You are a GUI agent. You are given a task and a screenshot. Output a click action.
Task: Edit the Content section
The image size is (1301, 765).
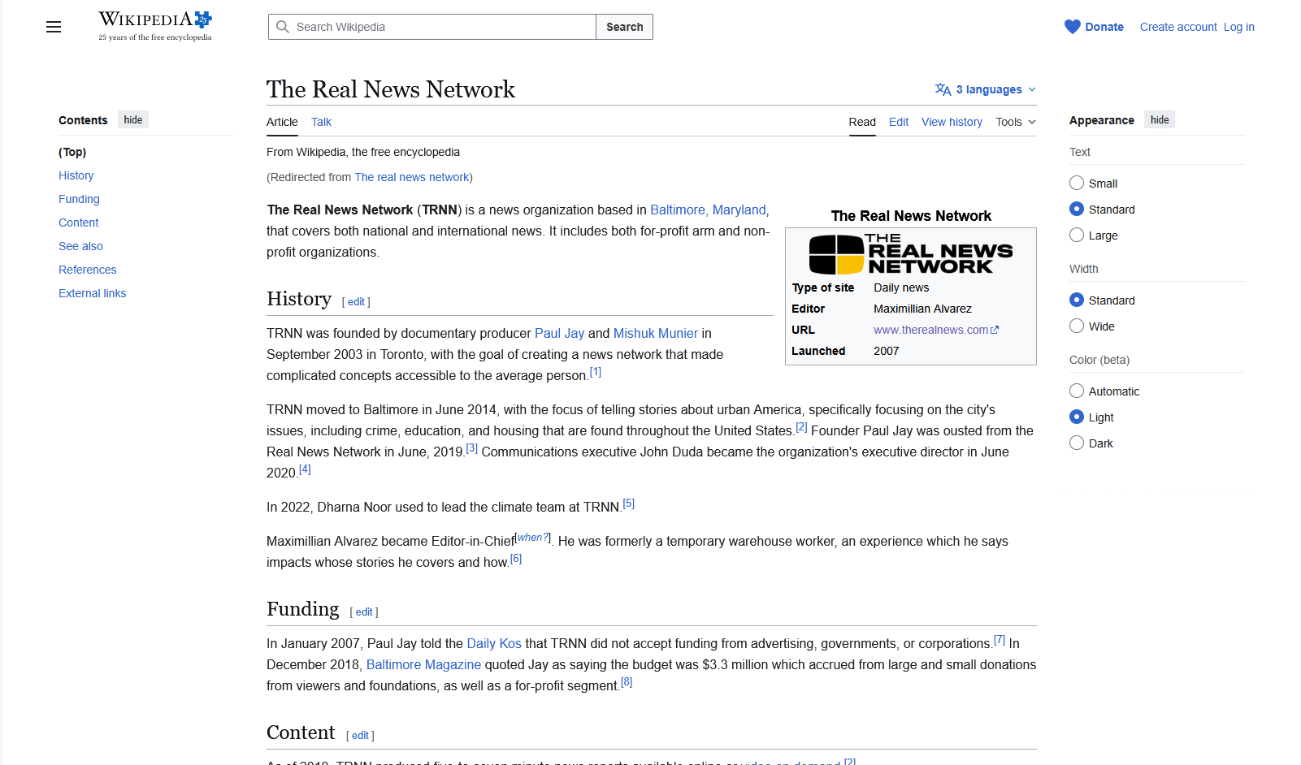click(x=360, y=736)
